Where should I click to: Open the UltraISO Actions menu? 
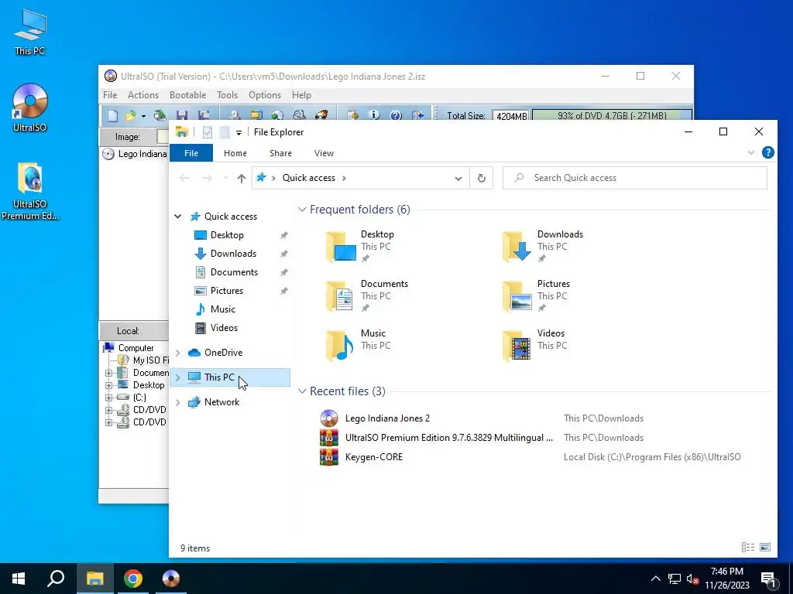143,95
